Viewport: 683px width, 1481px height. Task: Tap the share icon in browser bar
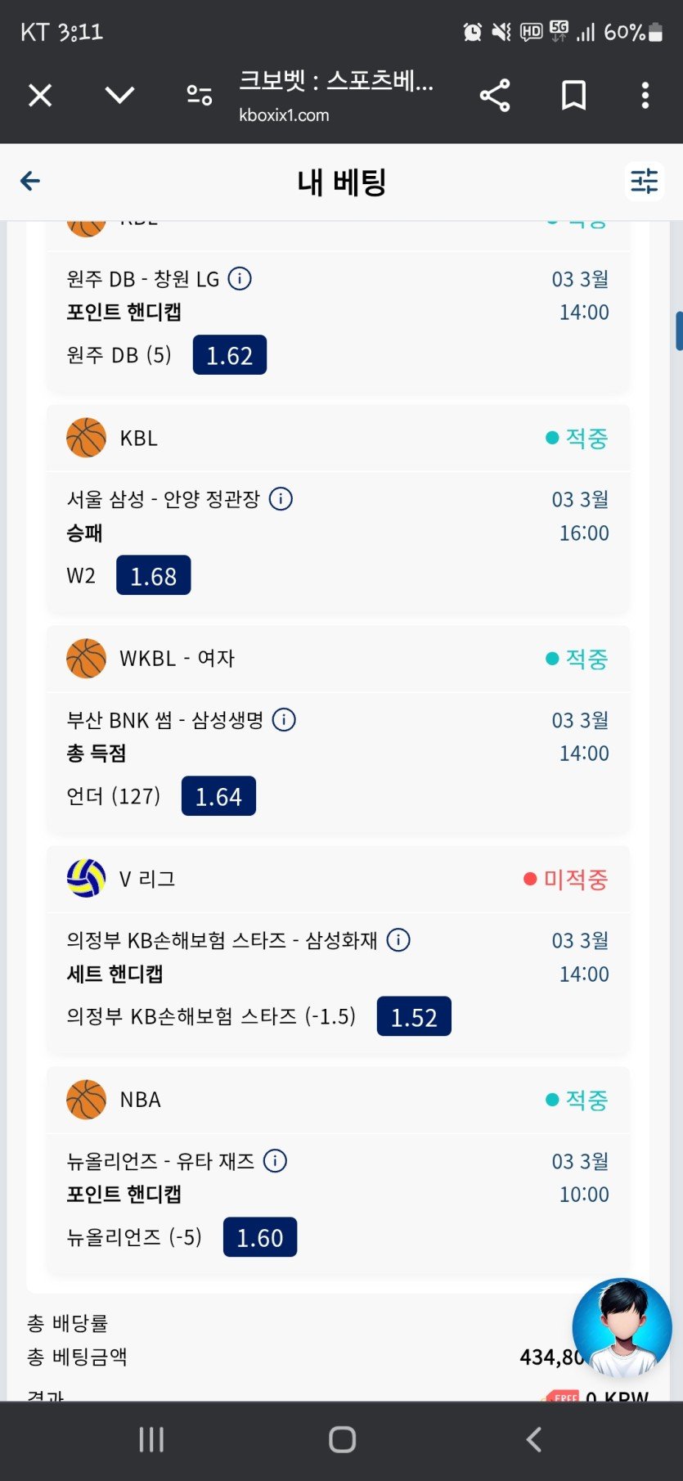coord(494,96)
